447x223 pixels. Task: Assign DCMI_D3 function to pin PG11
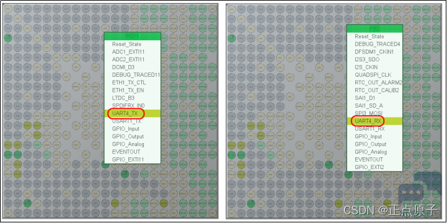click(x=133, y=68)
